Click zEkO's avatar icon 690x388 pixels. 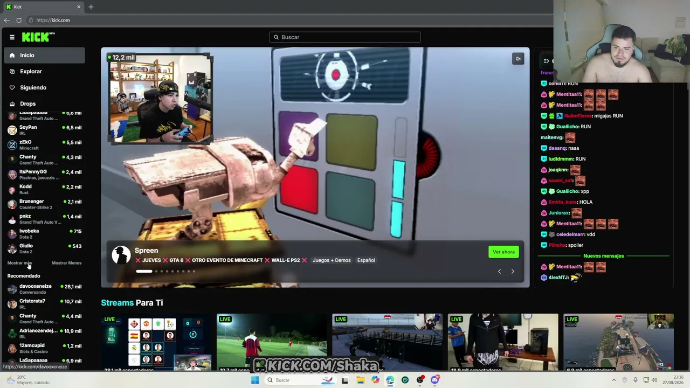pos(12,145)
